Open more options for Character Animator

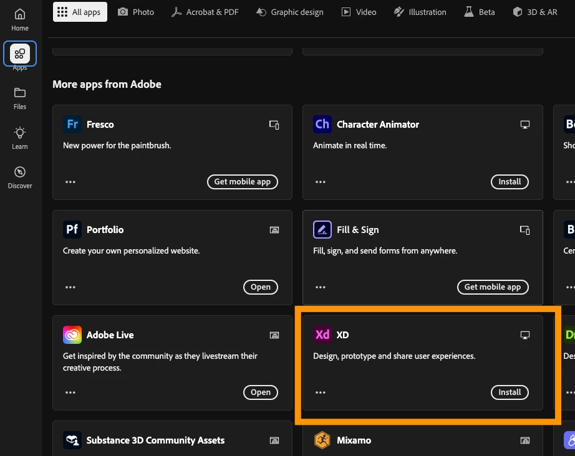[321, 182]
